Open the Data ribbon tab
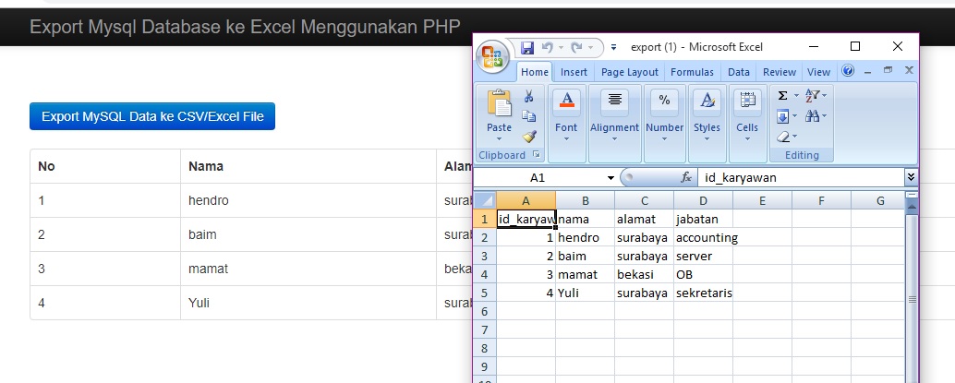Image resolution: width=955 pixels, height=383 pixels. (739, 72)
